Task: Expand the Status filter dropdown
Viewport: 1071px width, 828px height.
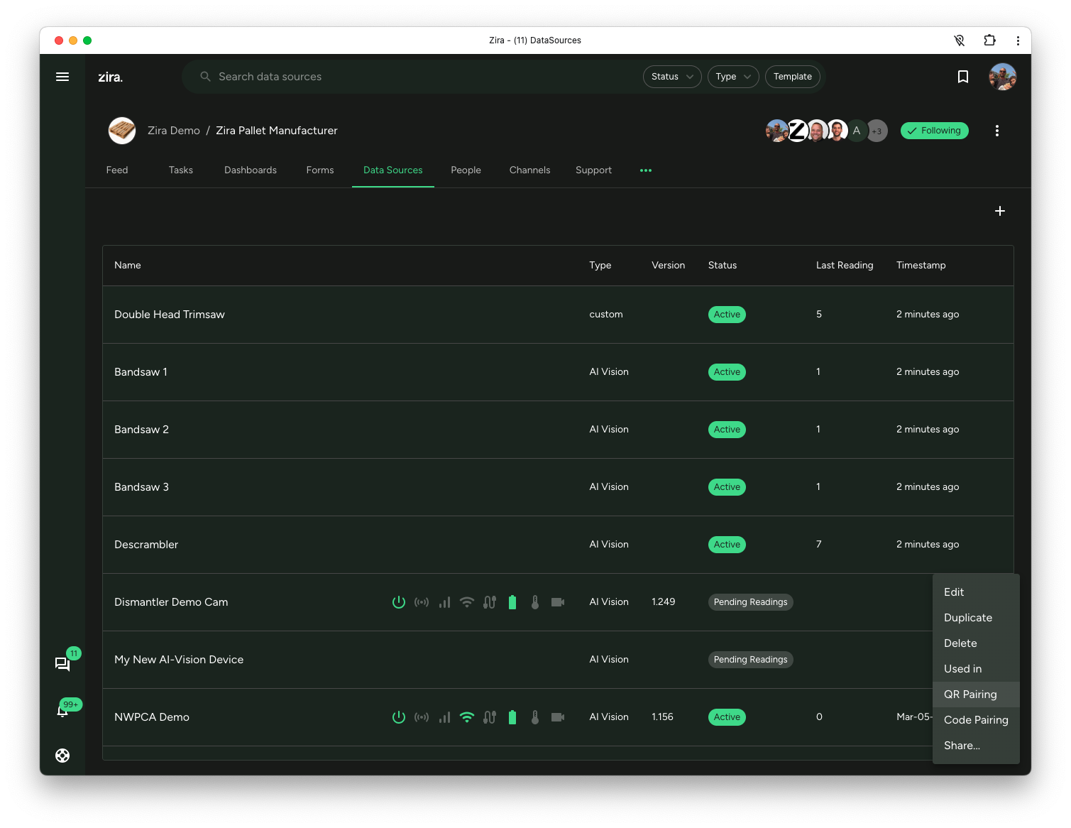Action: 672,77
